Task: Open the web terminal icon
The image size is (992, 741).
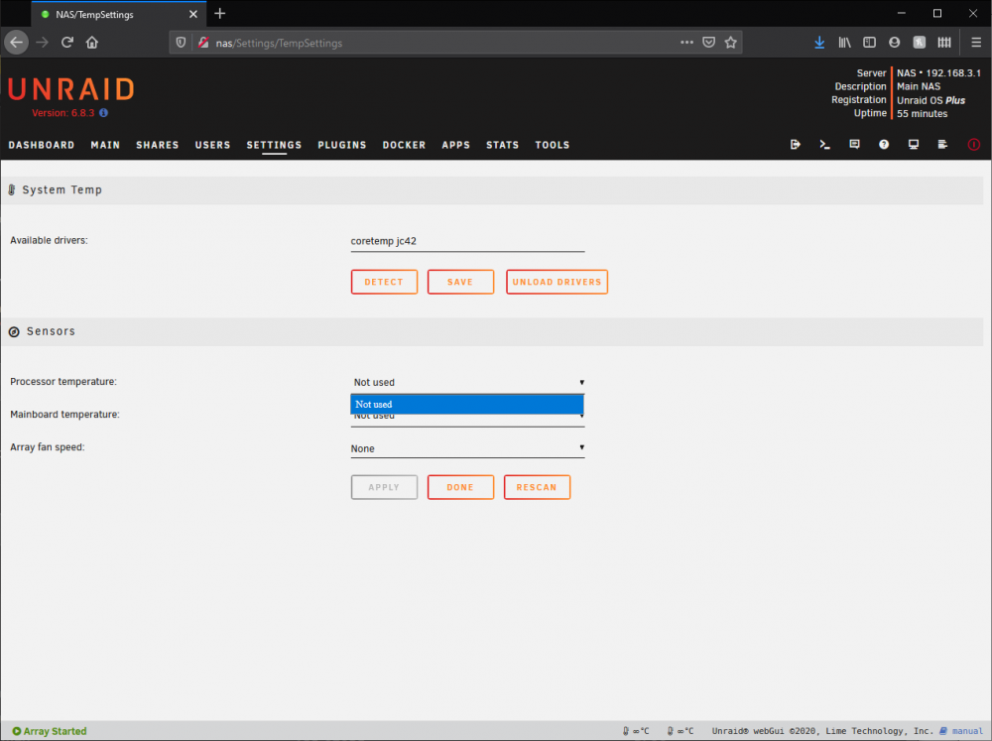Action: point(824,144)
